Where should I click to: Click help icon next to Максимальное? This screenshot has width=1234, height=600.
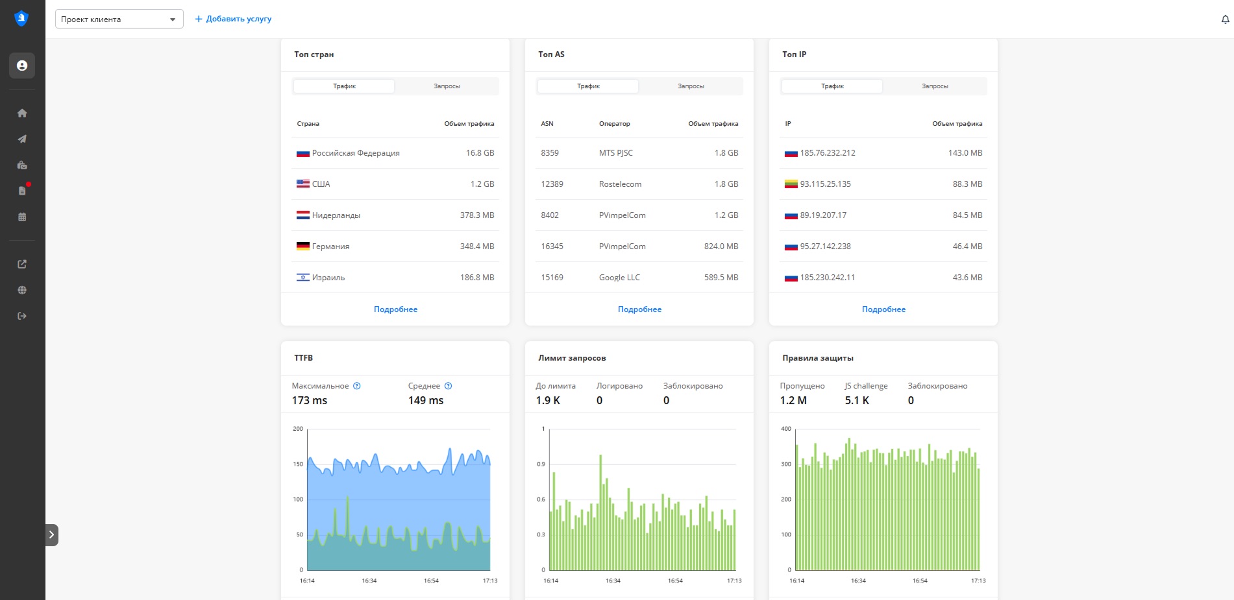point(356,386)
